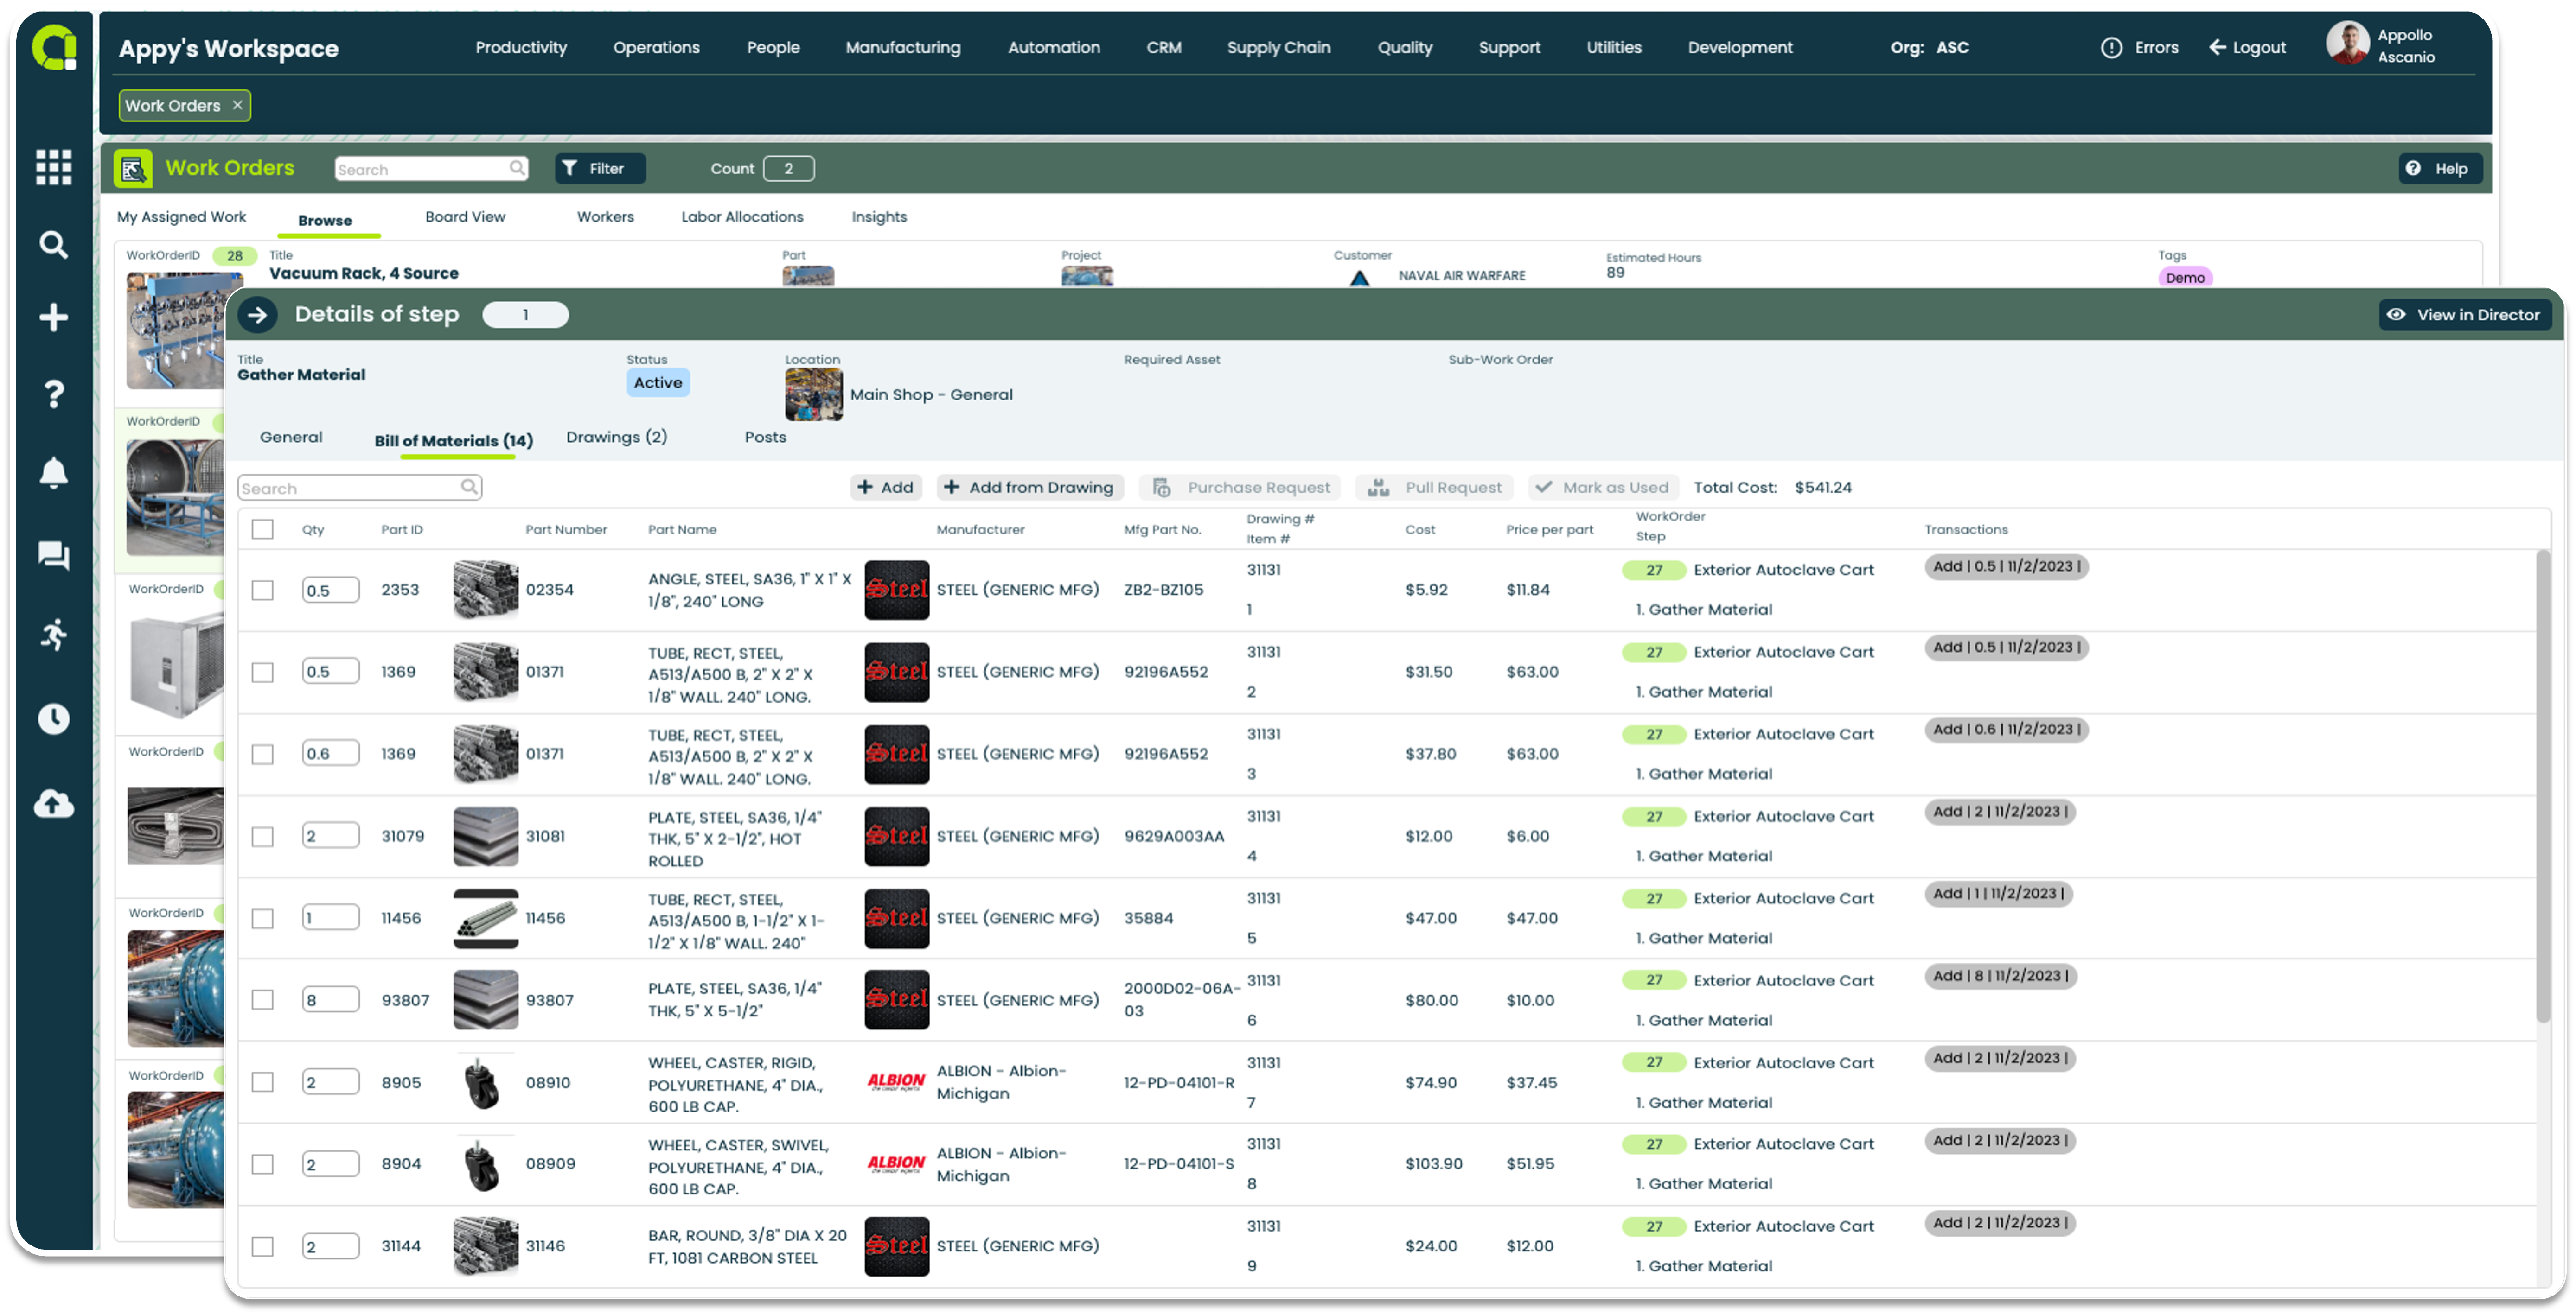Click qty field showing 8 for part 93807
Image resolution: width=2576 pixels, height=1315 pixels.
pos(330,999)
